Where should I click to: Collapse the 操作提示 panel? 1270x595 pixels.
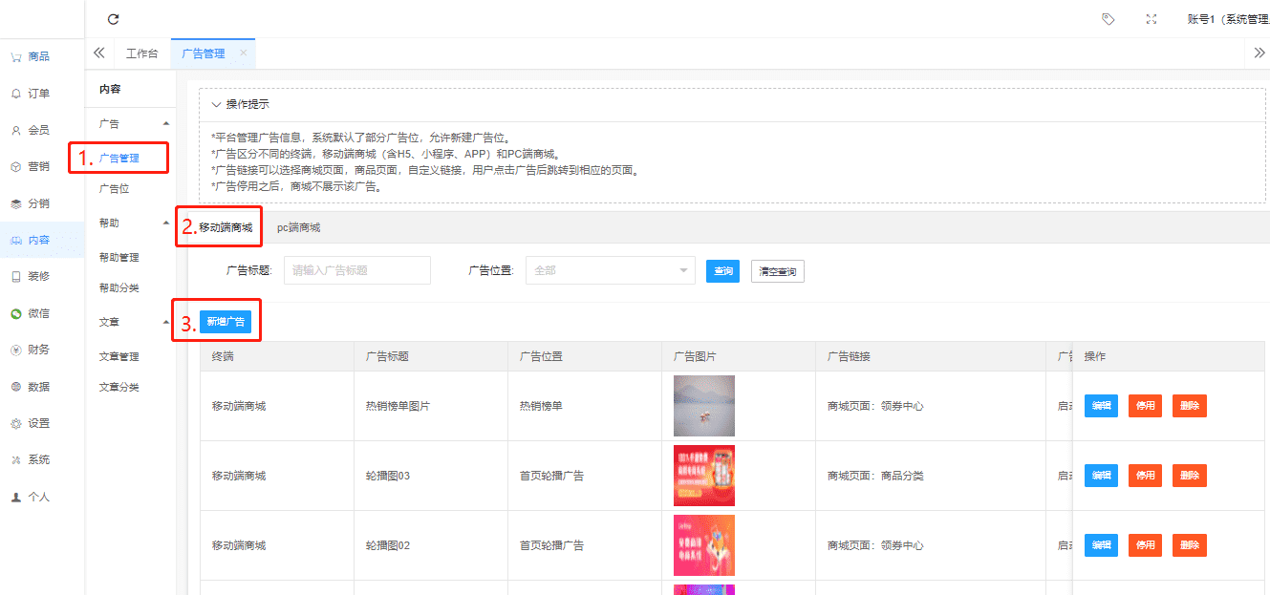pos(217,104)
